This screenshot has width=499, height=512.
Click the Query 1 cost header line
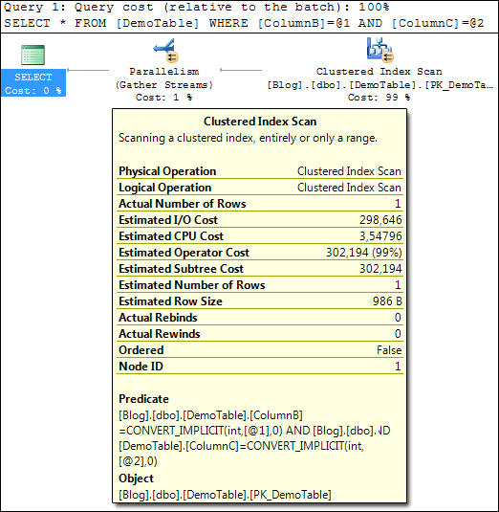pos(197,7)
